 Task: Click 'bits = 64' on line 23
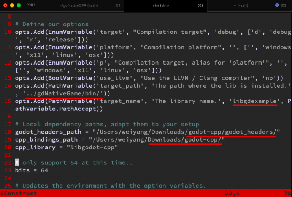[32, 170]
